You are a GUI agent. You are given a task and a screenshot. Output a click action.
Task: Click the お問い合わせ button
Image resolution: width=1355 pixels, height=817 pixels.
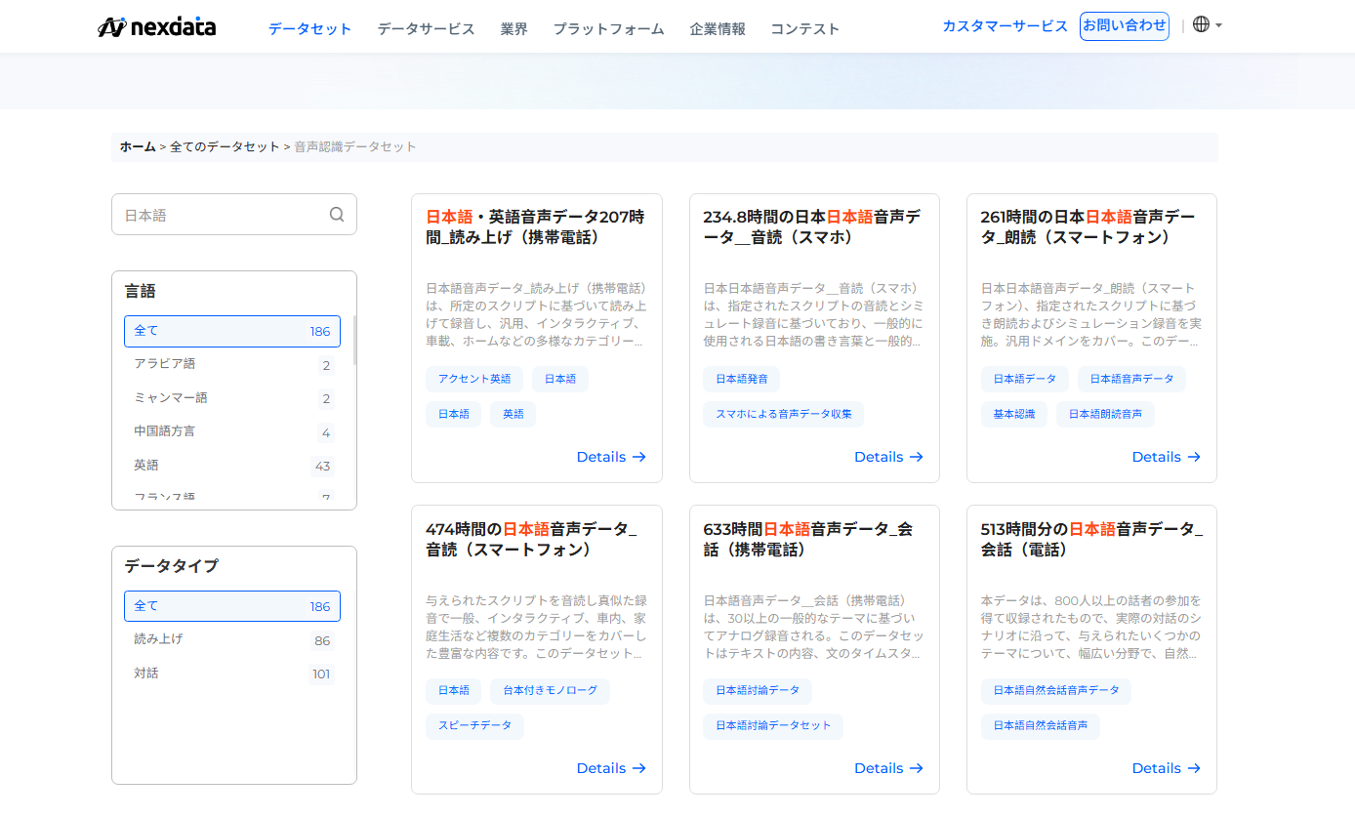coord(1124,26)
